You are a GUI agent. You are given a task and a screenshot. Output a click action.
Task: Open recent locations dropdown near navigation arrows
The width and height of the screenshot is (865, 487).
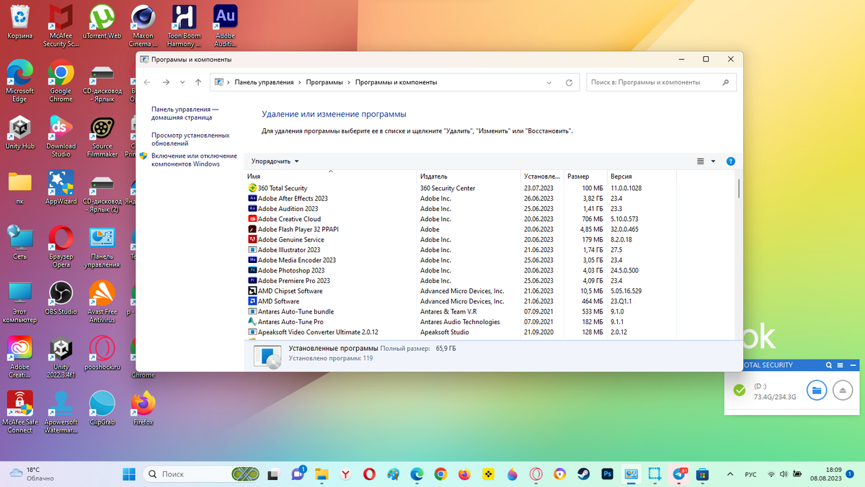(182, 82)
